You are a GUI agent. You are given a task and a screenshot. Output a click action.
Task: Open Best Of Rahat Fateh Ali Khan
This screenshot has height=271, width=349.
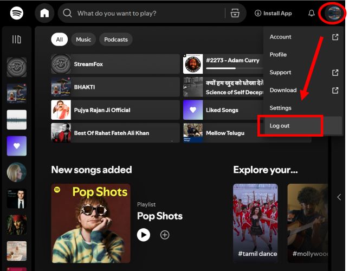(x=115, y=133)
